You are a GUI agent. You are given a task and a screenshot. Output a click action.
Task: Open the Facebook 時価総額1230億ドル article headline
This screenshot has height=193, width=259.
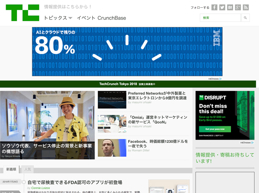(x=158, y=144)
